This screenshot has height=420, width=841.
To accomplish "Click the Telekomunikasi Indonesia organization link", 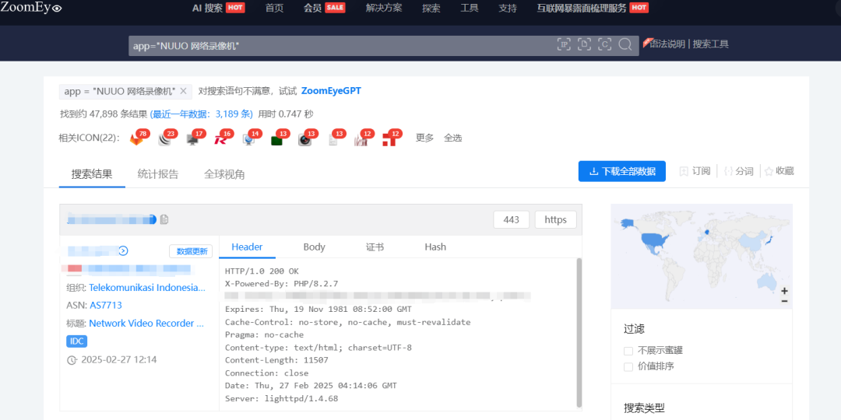I will click(x=147, y=288).
